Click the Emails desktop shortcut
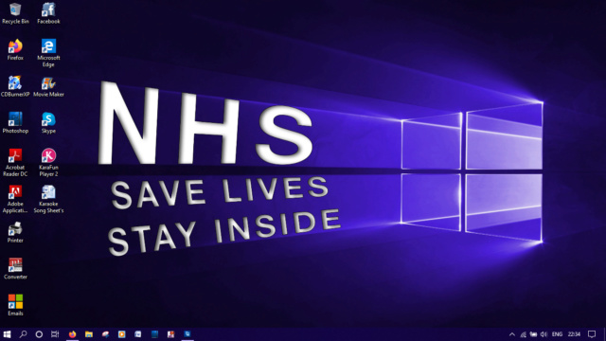Screen dimensions: 606x341 point(15,305)
